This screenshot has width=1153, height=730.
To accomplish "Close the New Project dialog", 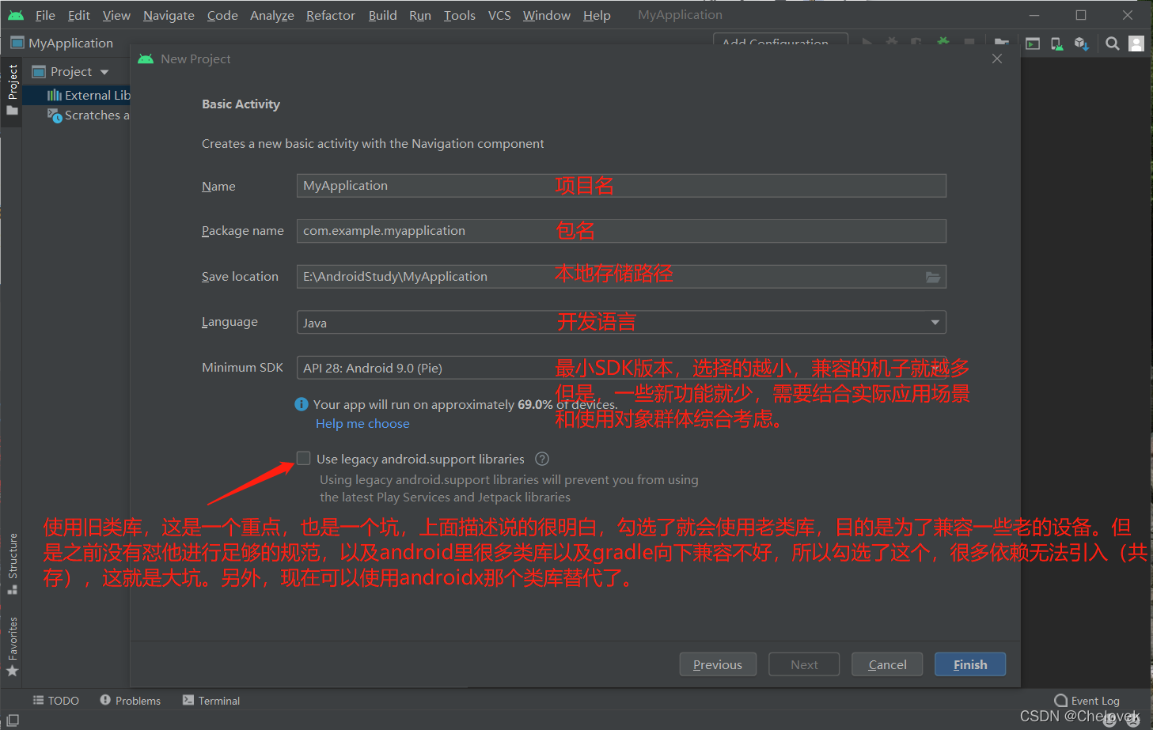I will (x=997, y=59).
